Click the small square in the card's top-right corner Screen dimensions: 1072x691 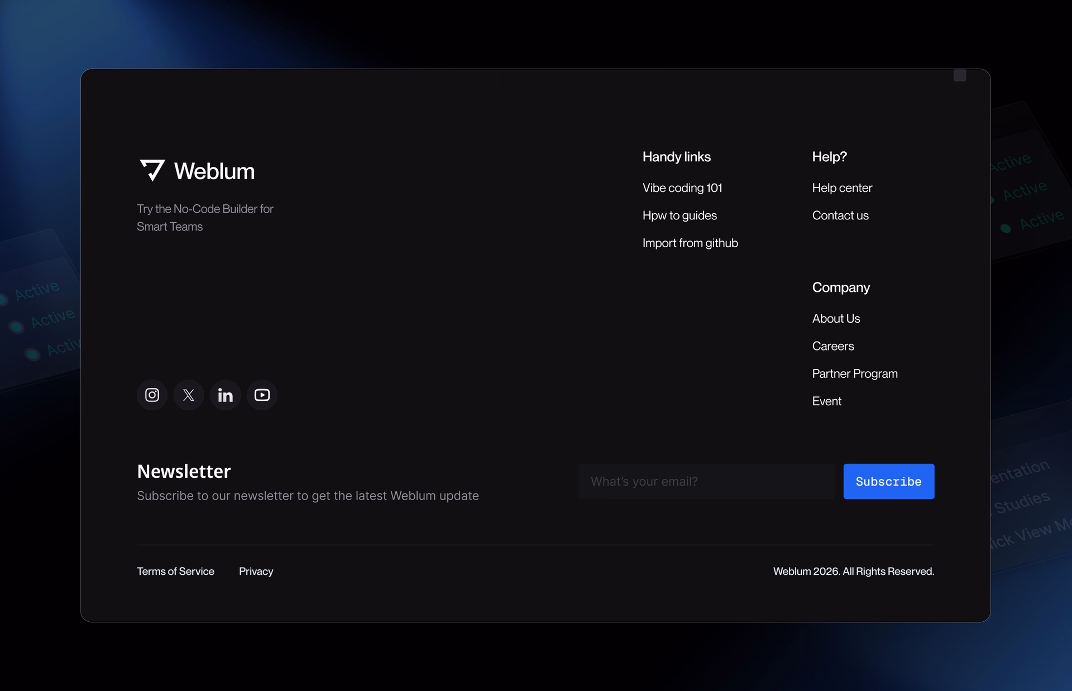click(x=960, y=75)
